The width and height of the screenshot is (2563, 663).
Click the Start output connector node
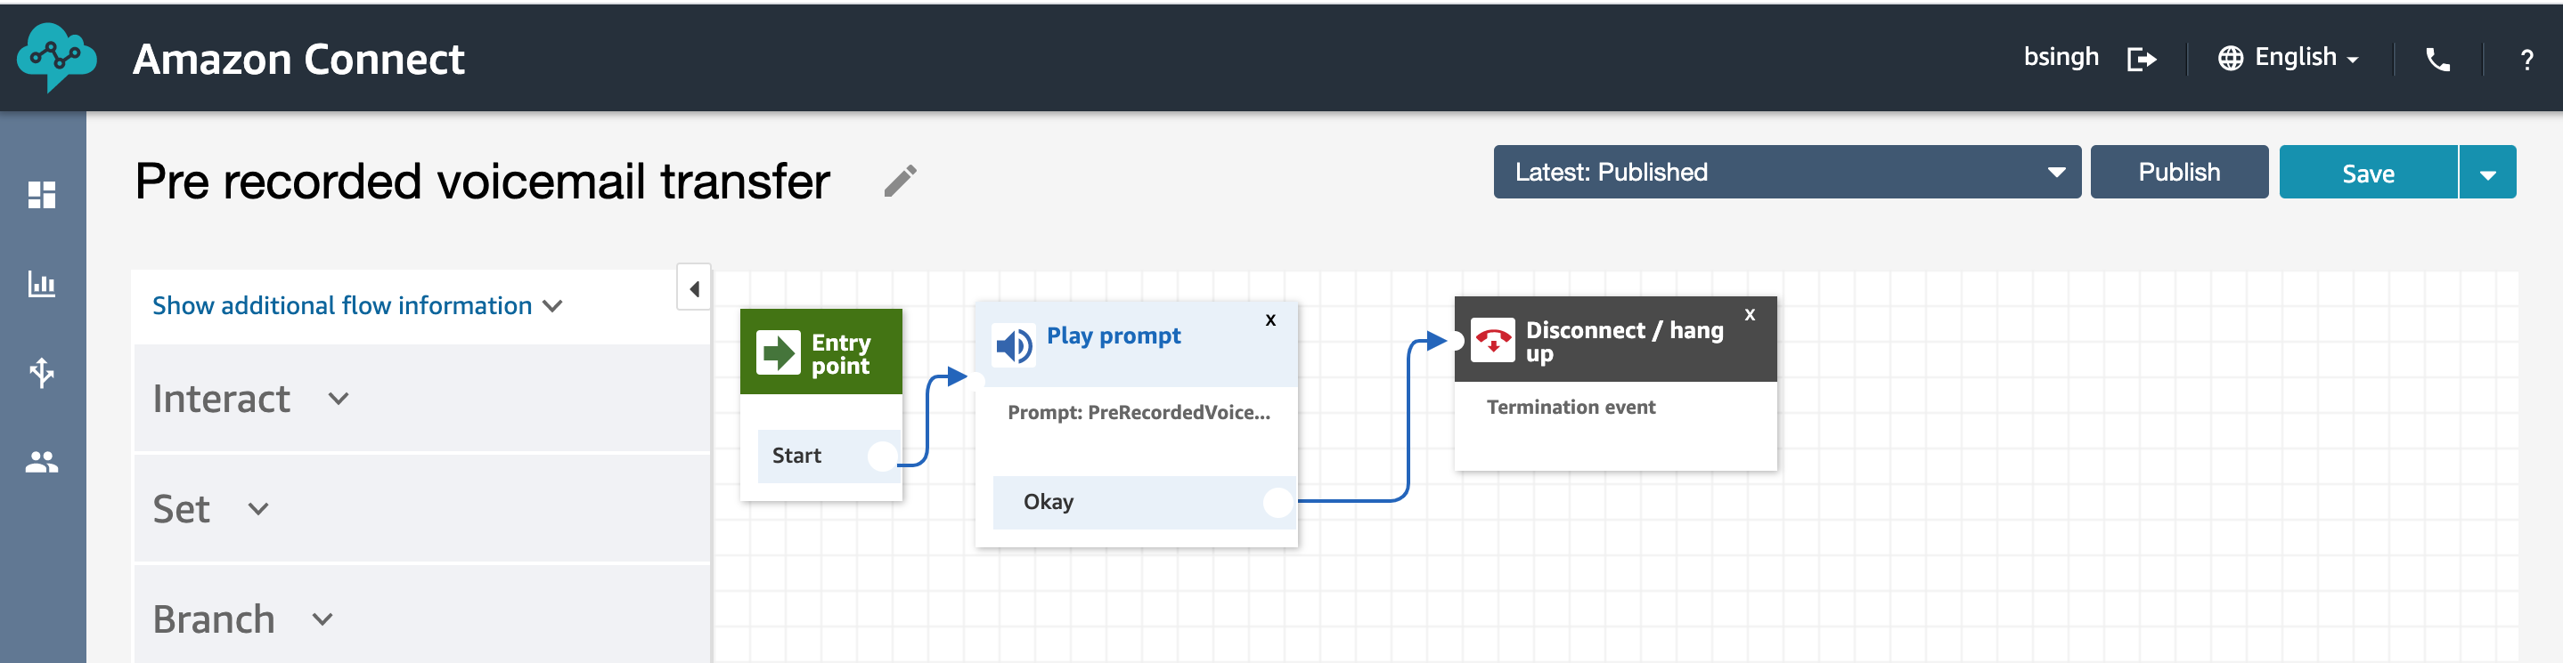click(883, 457)
